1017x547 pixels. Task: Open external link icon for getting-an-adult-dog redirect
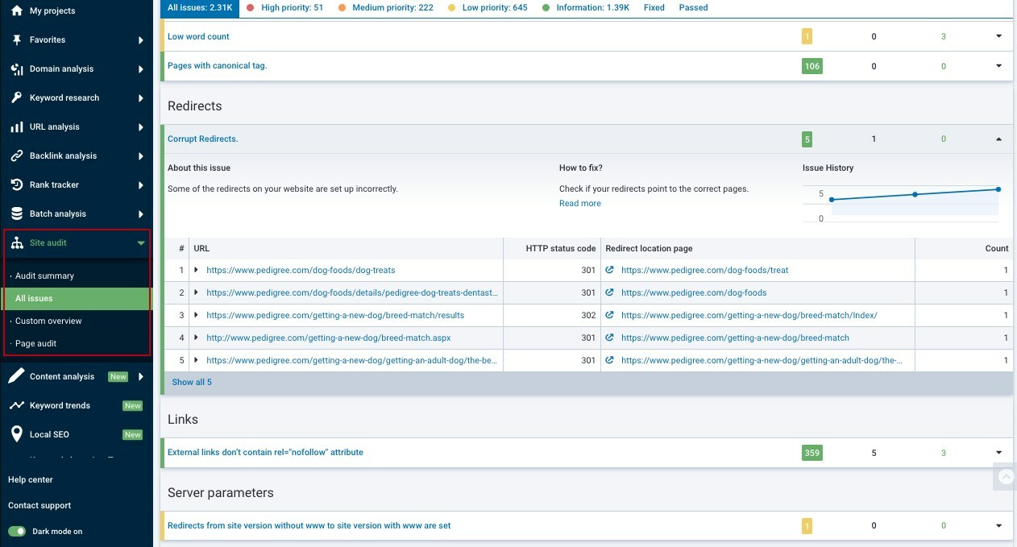coord(610,360)
